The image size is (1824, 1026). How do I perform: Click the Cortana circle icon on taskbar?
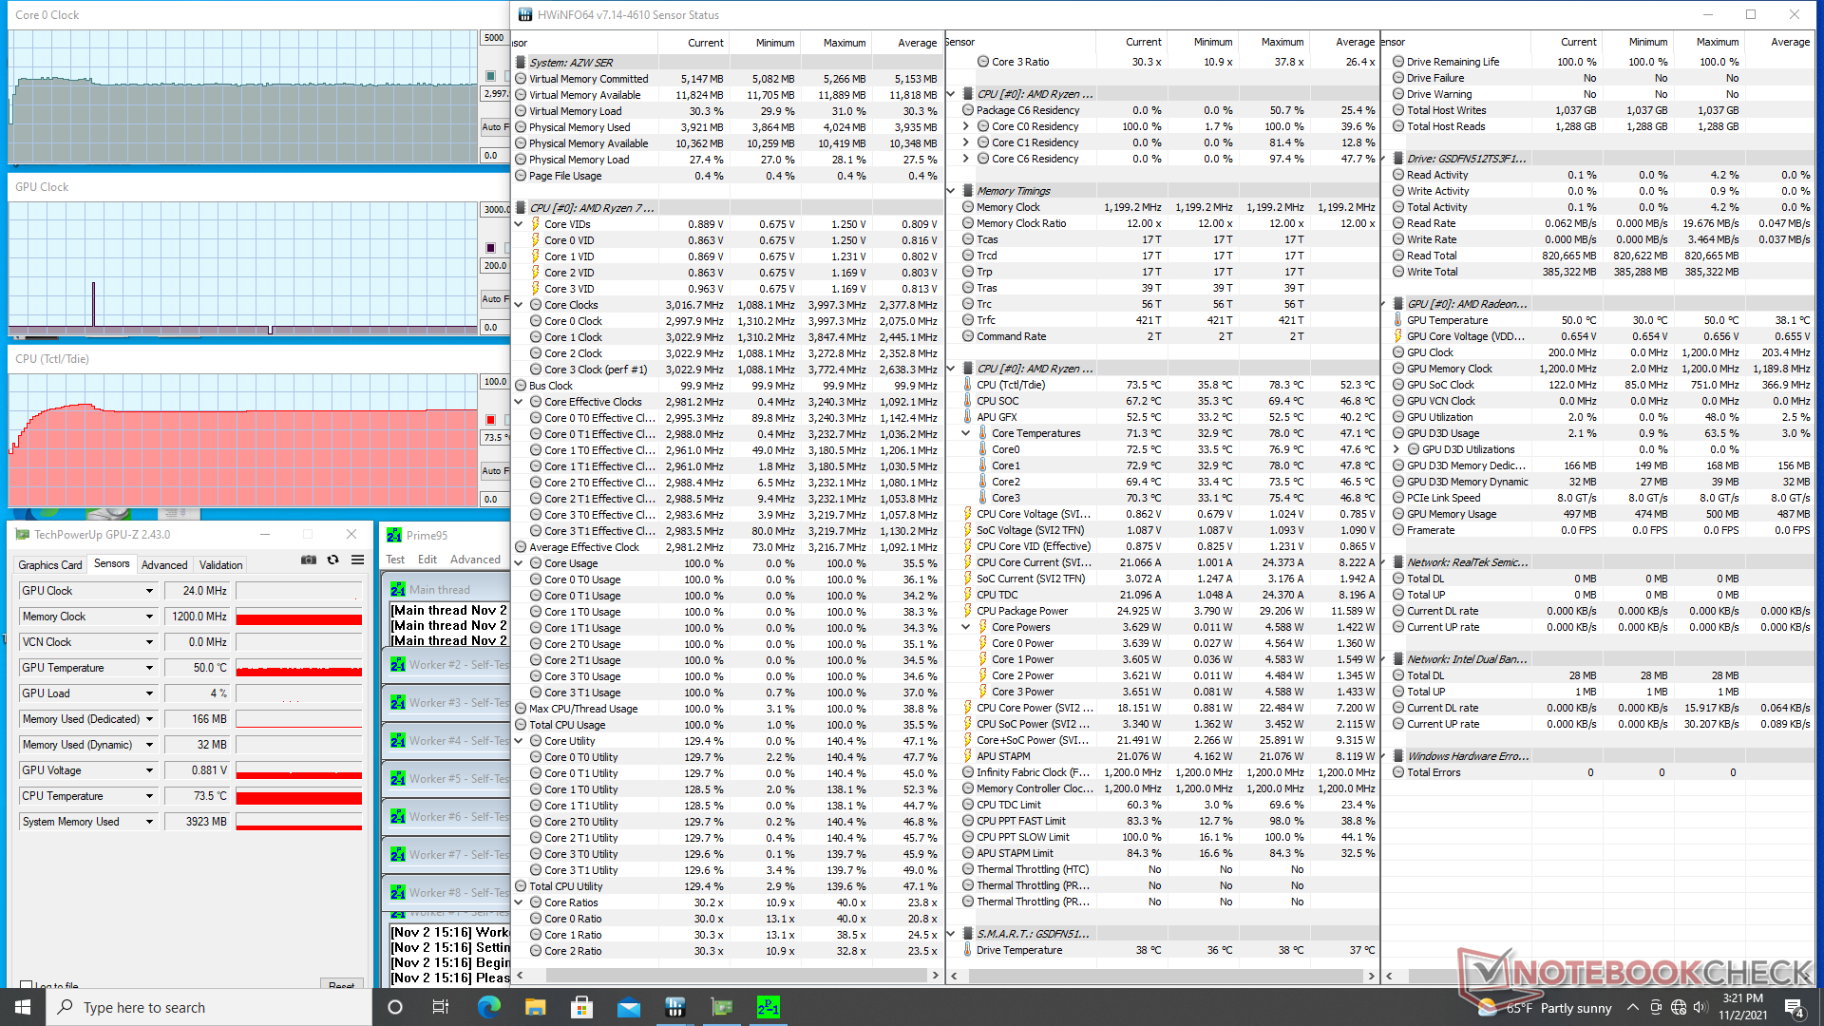tap(395, 1007)
